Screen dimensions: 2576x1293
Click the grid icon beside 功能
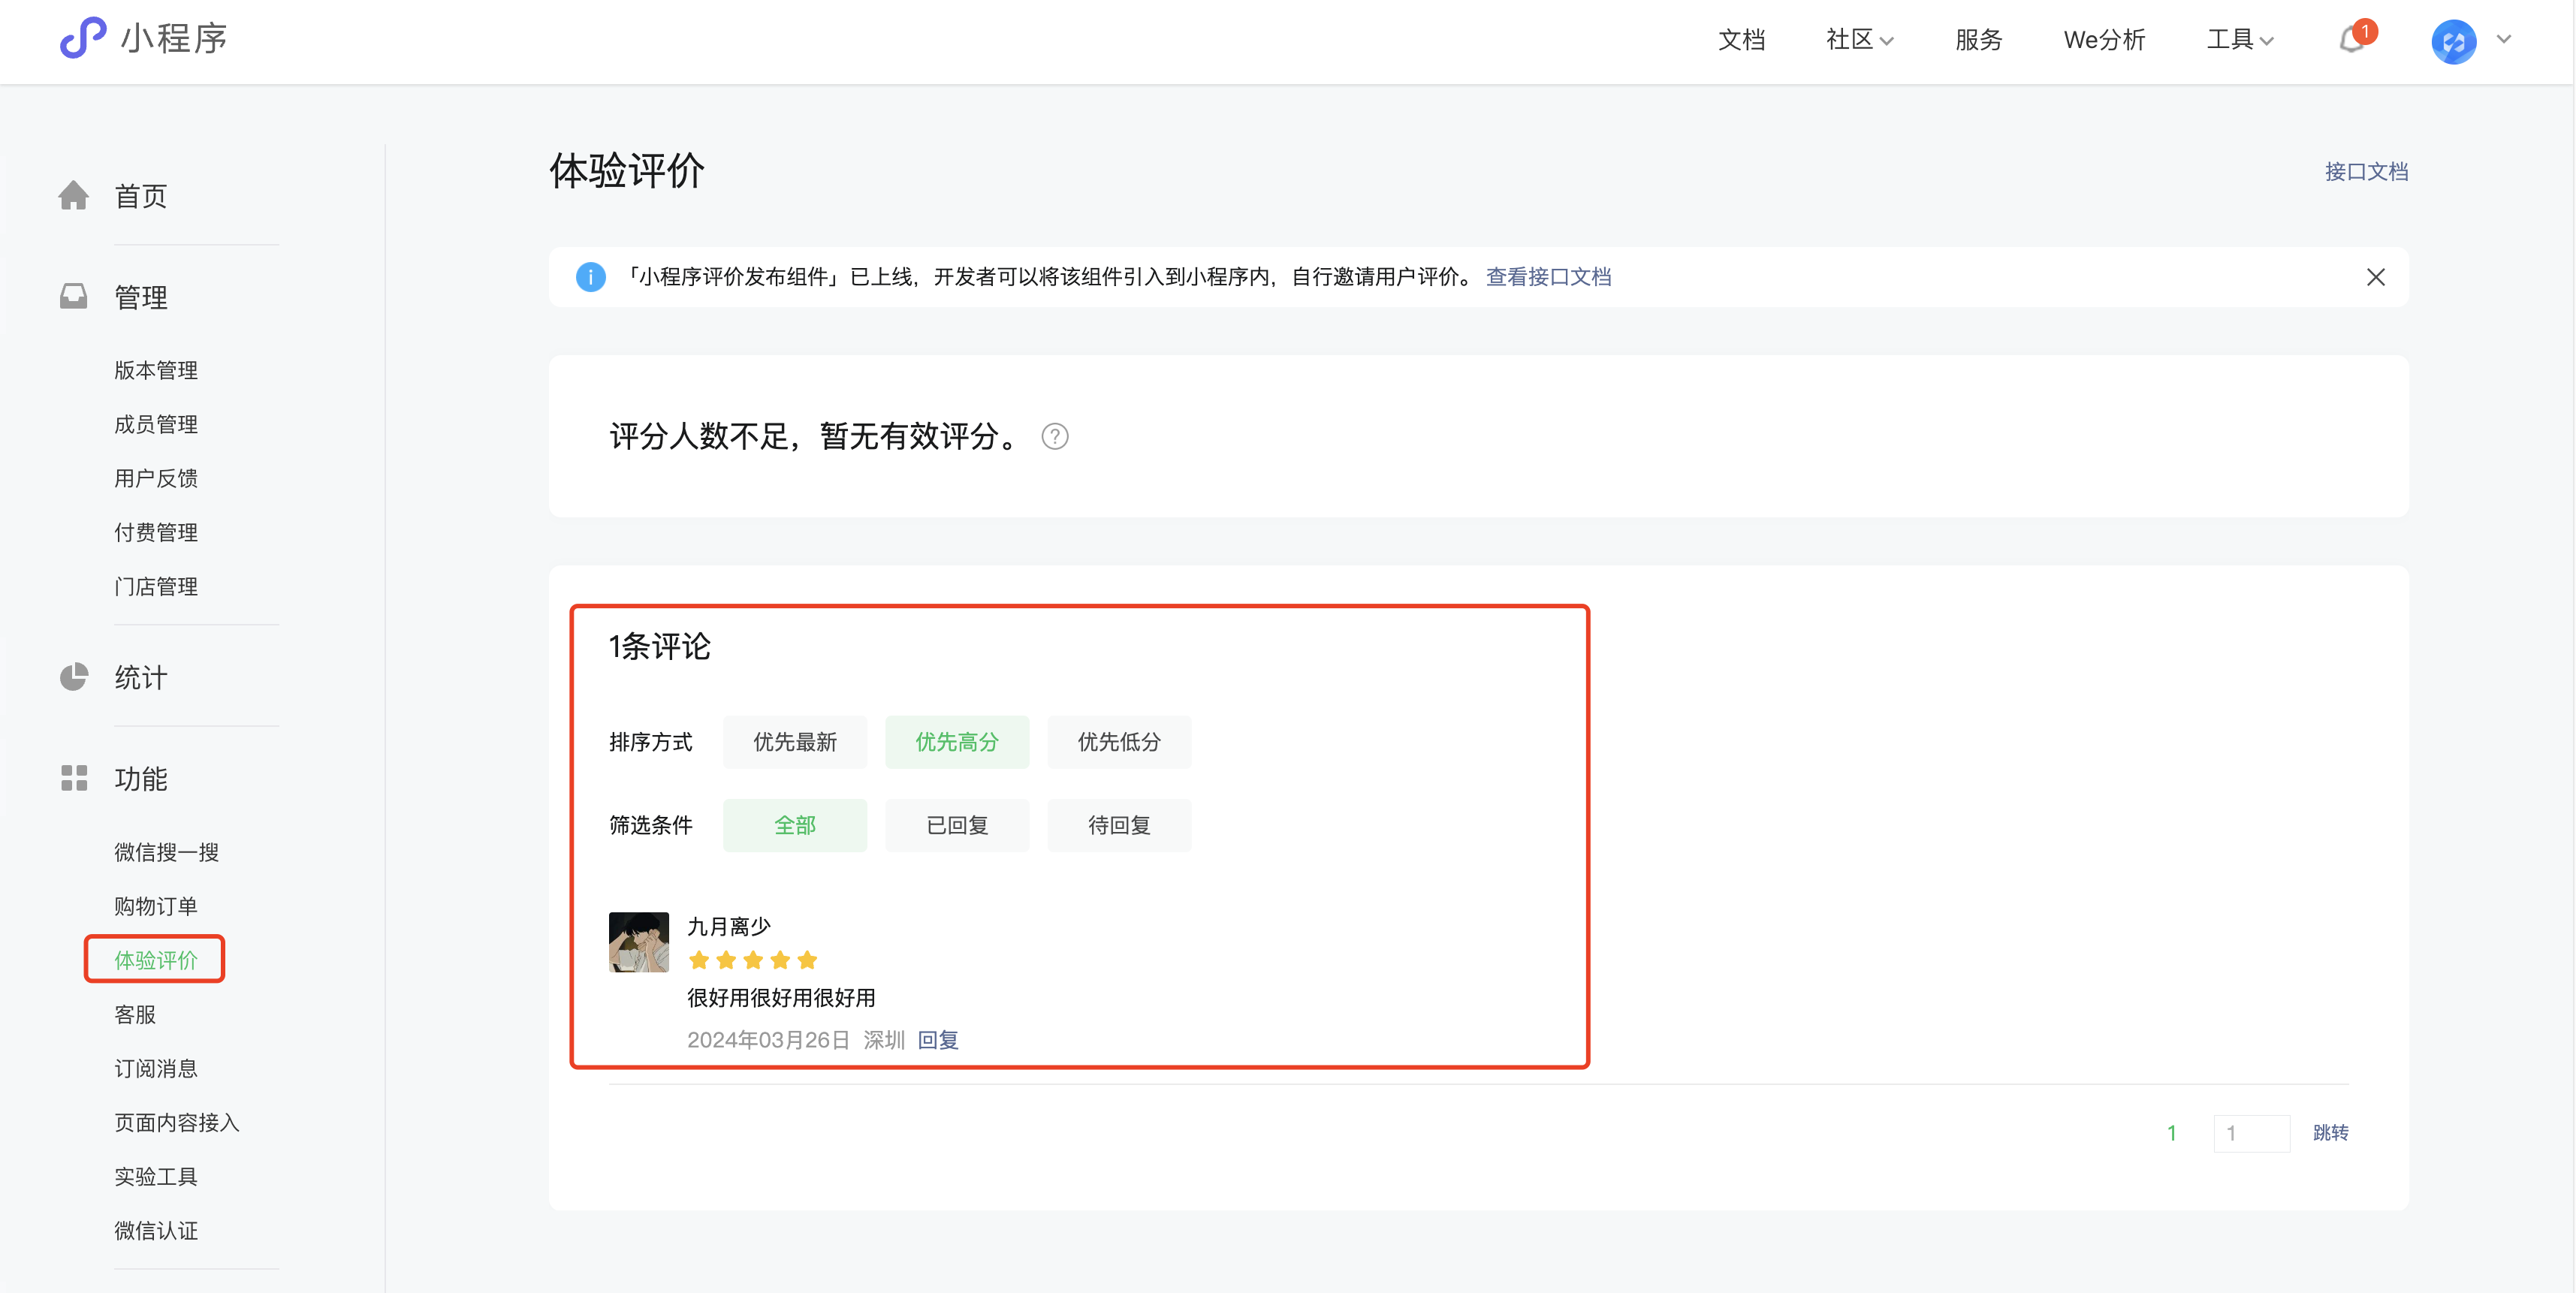[x=73, y=778]
